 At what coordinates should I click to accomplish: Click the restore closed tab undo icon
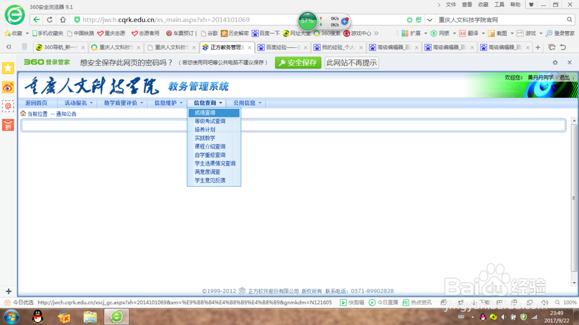563,47
